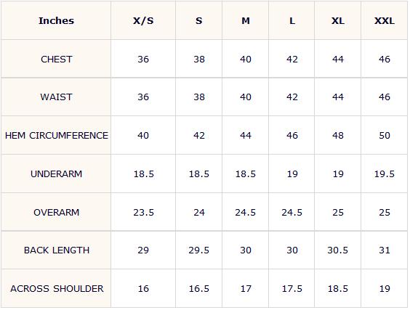Click the chest value 46 for XXL

pos(385,60)
